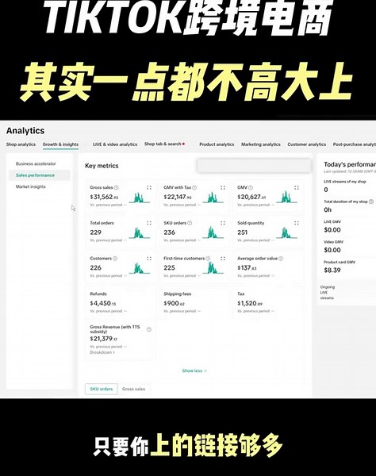
Task: Expand the Total orders card
Action: click(x=149, y=223)
